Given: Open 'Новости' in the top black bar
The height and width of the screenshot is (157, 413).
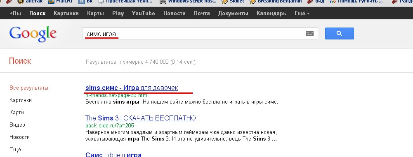Looking at the screenshot, I should pyautogui.click(x=175, y=14).
